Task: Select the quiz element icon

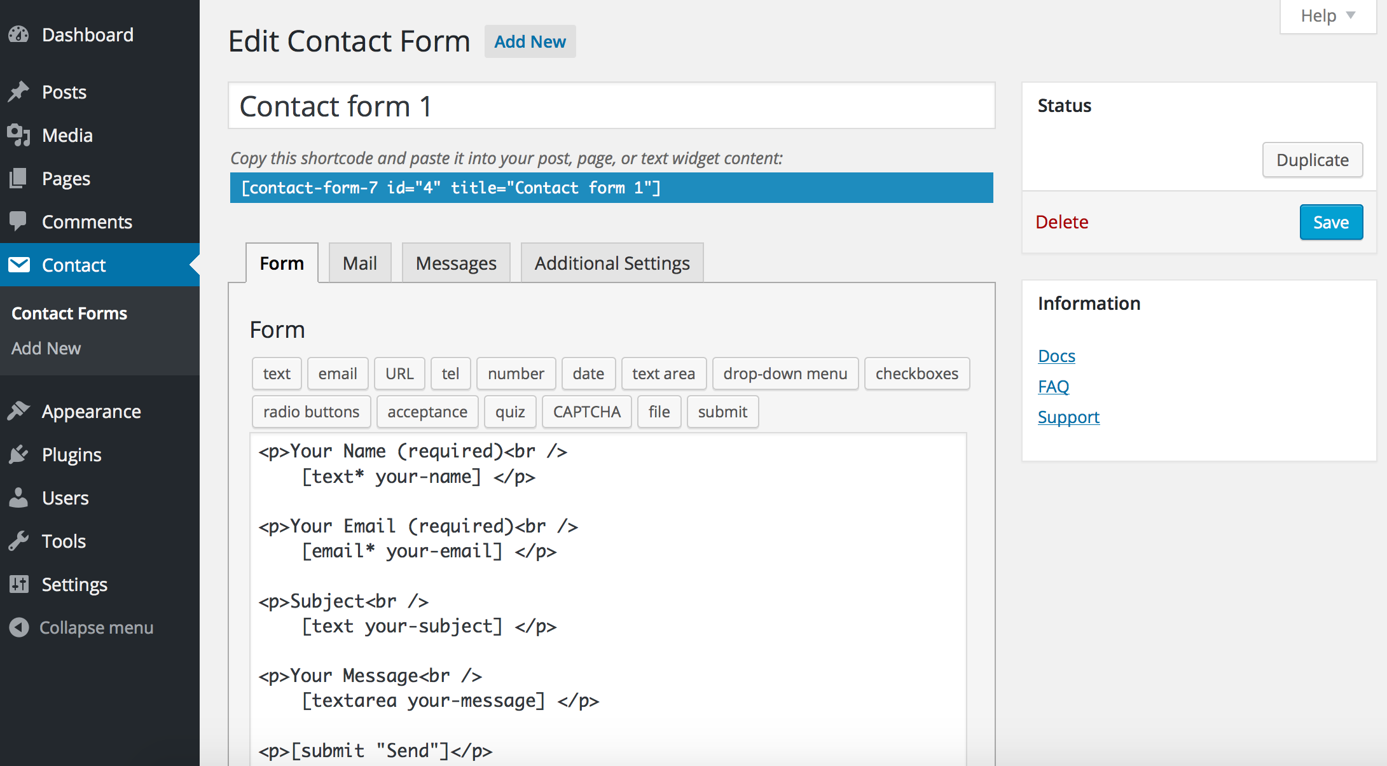Action: pos(510,411)
